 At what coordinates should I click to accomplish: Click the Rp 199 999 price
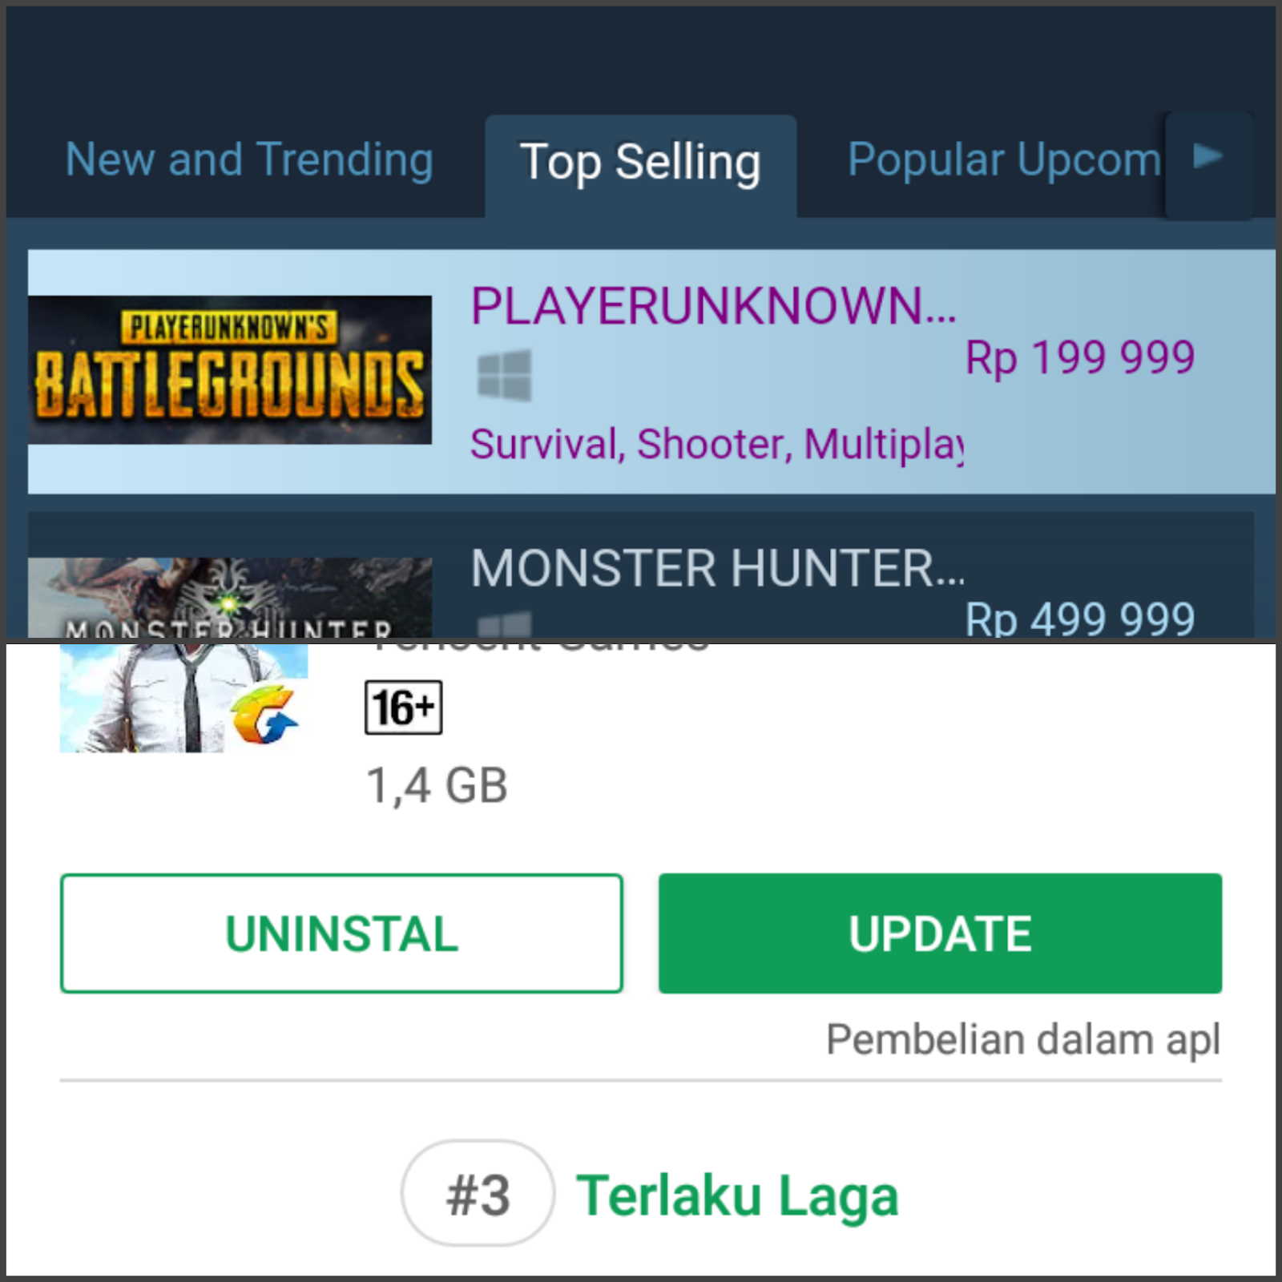(x=1079, y=357)
